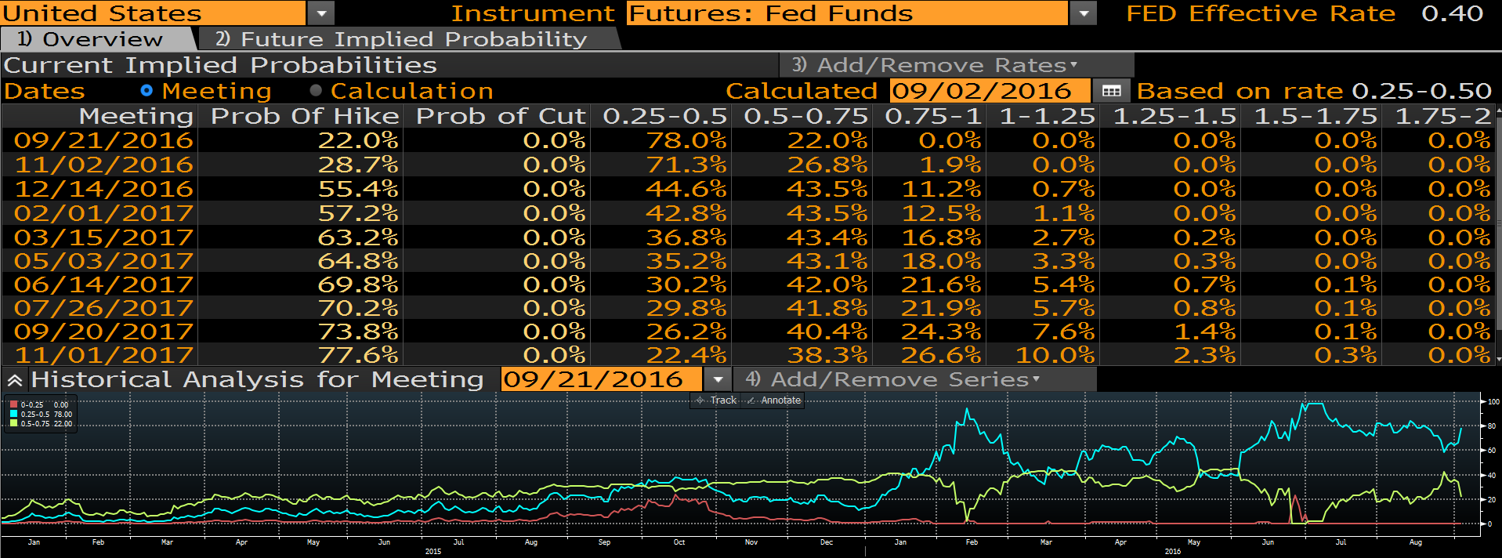Open the United States country dropdown
The width and height of the screenshot is (1502, 558).
[x=320, y=13]
